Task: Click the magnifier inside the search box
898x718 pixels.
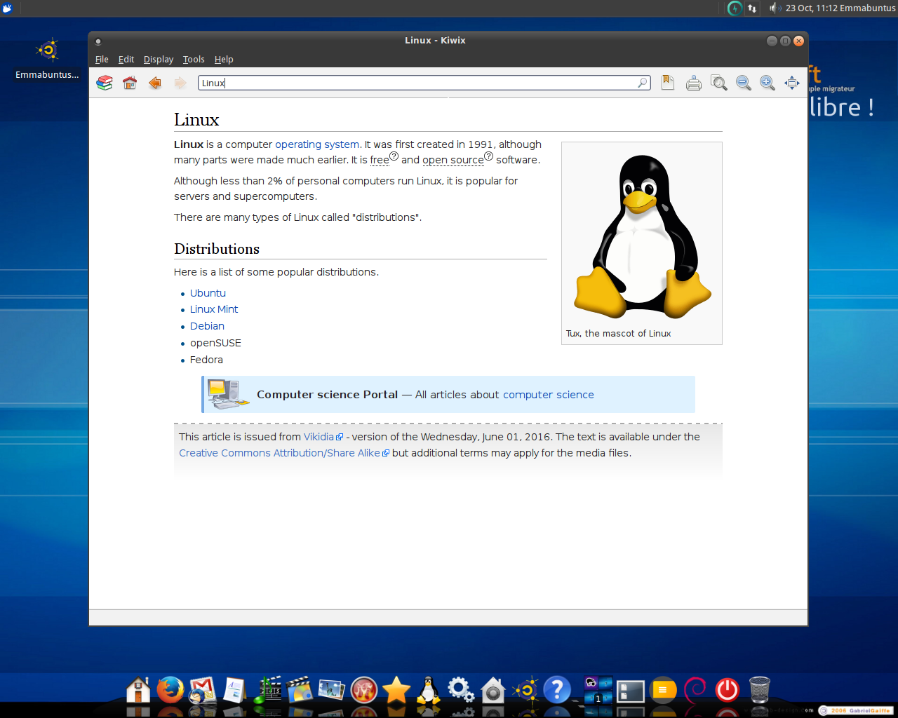Action: 642,83
